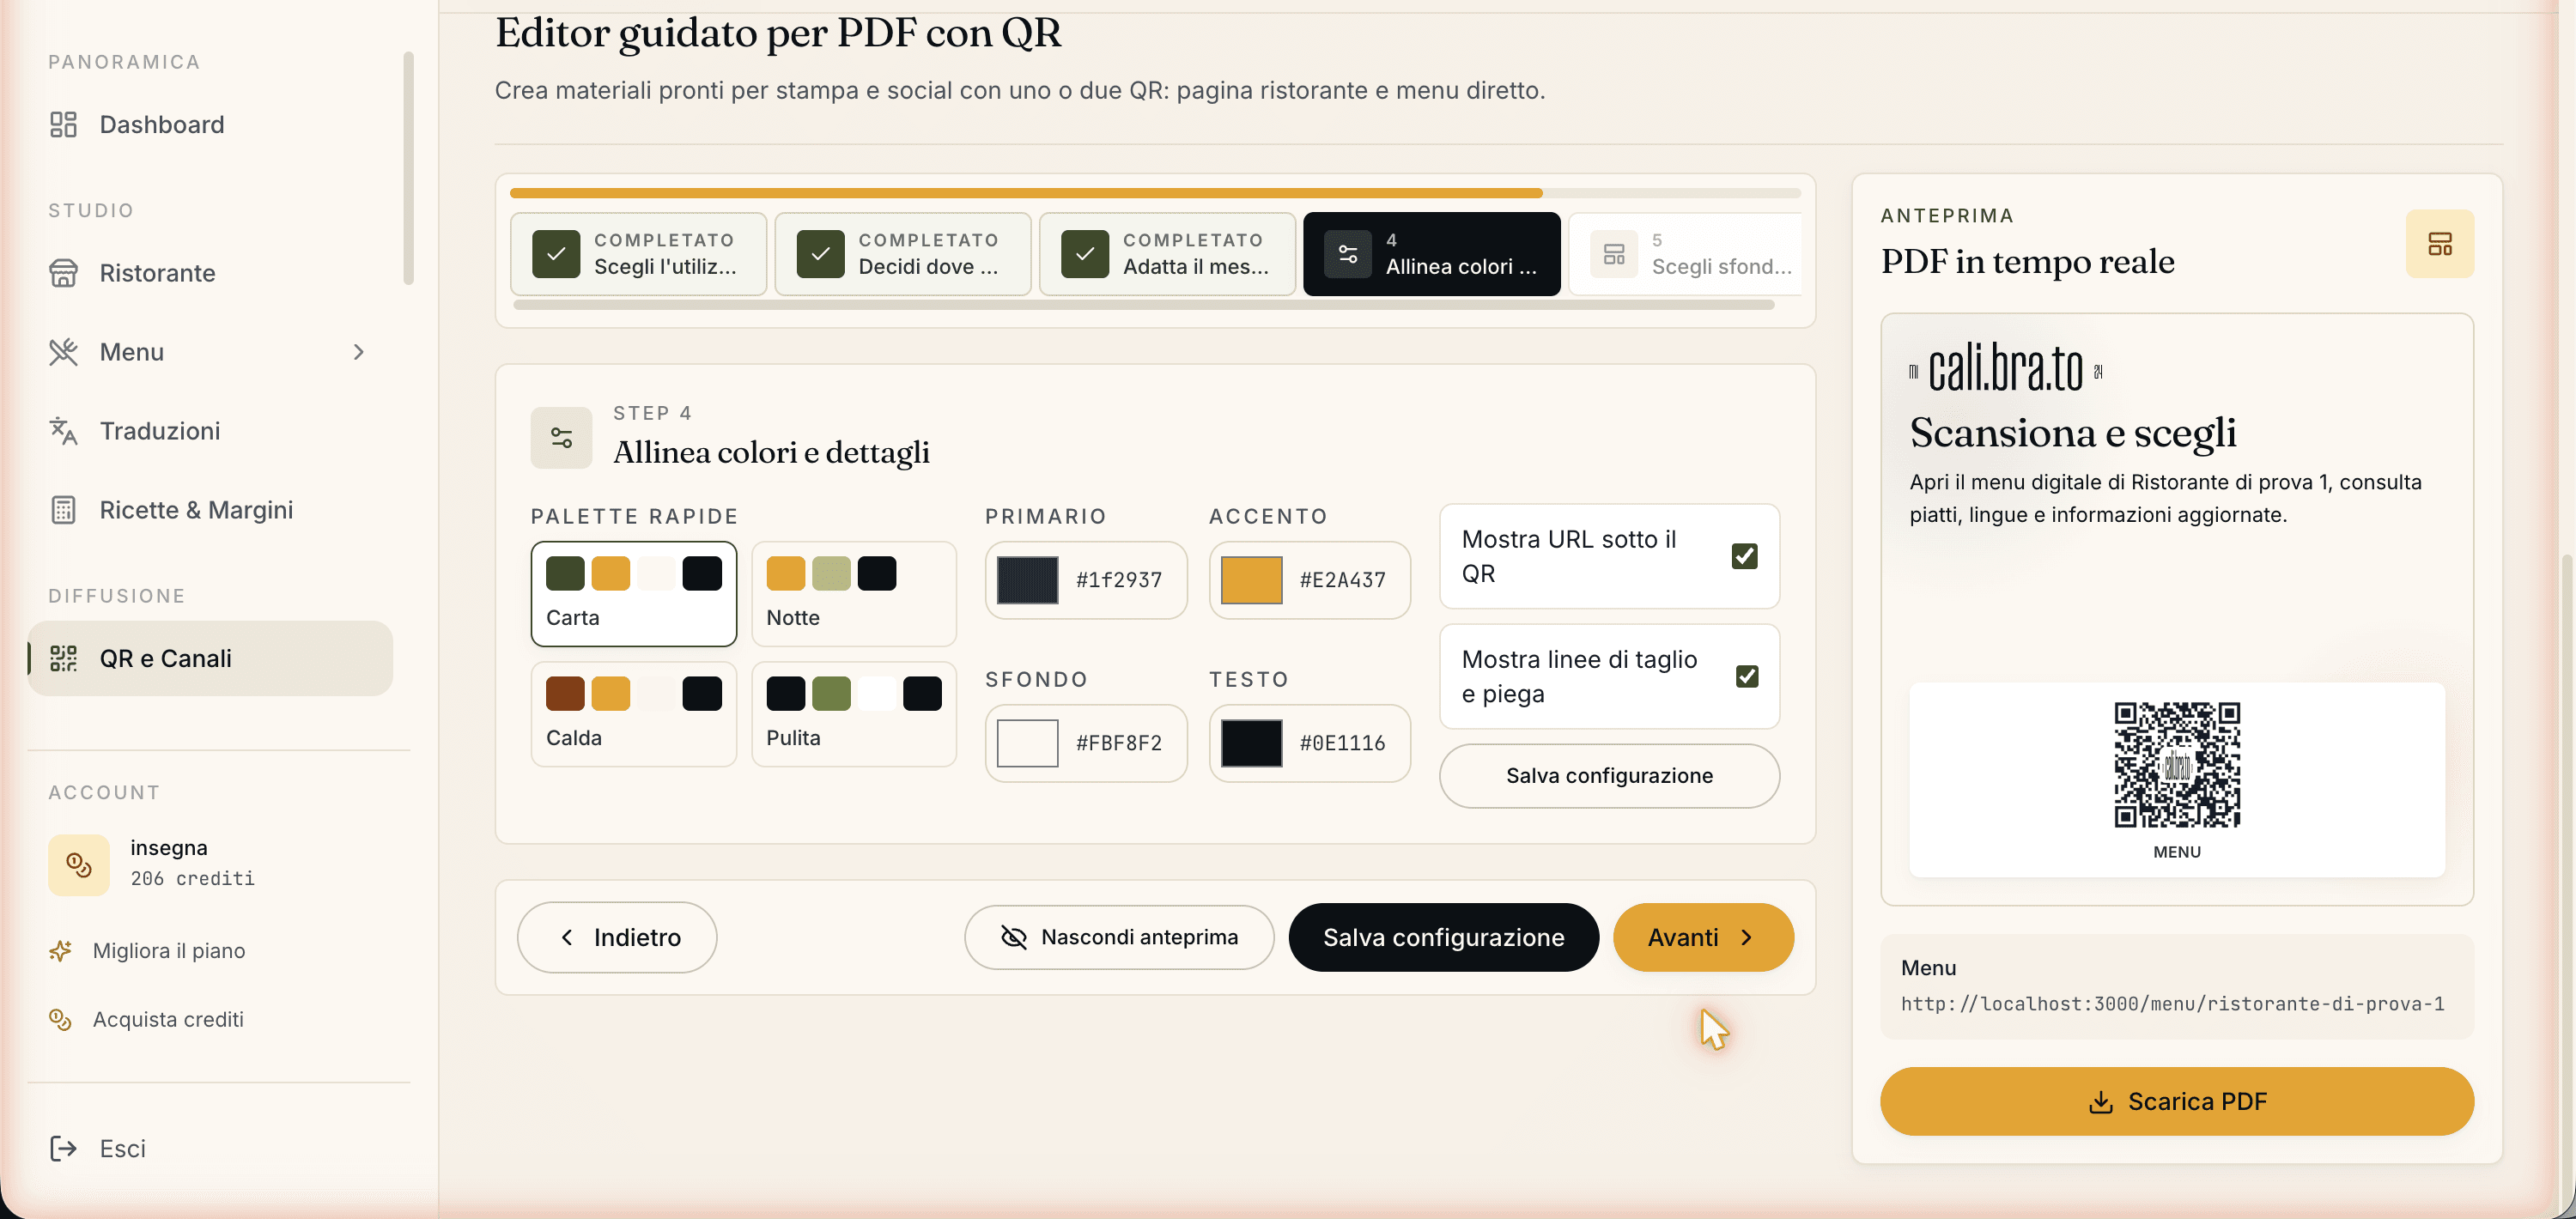Click the Indietro button
Screen dimensions: 2576x1219
pos(617,937)
